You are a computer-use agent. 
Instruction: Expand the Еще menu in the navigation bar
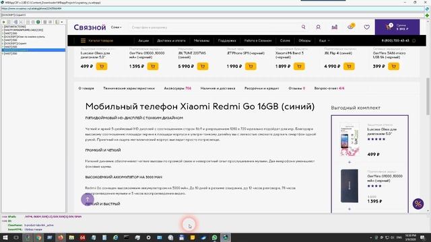324,40
